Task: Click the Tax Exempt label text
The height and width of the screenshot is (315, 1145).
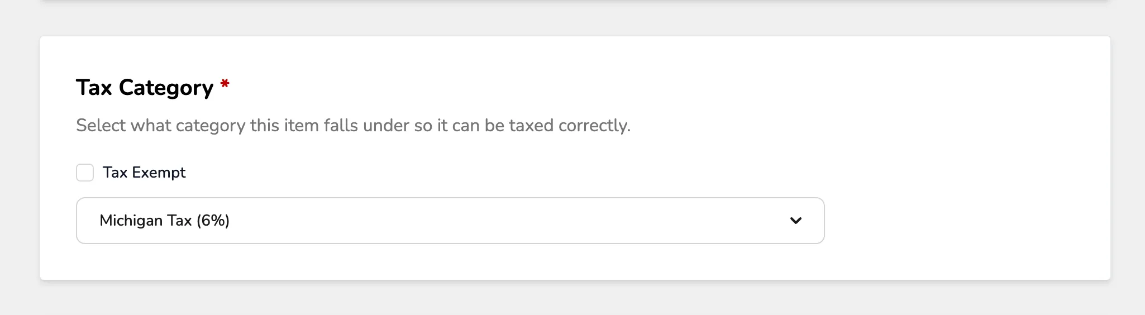Action: [144, 173]
